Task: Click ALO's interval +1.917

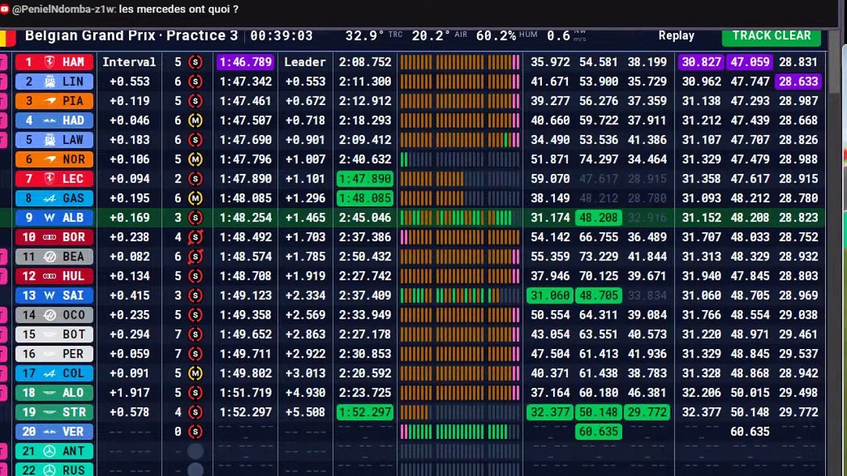Action: (x=129, y=393)
